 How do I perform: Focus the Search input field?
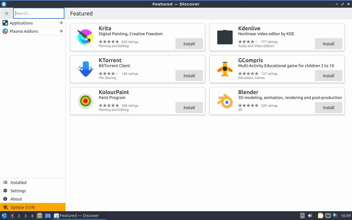click(39, 13)
